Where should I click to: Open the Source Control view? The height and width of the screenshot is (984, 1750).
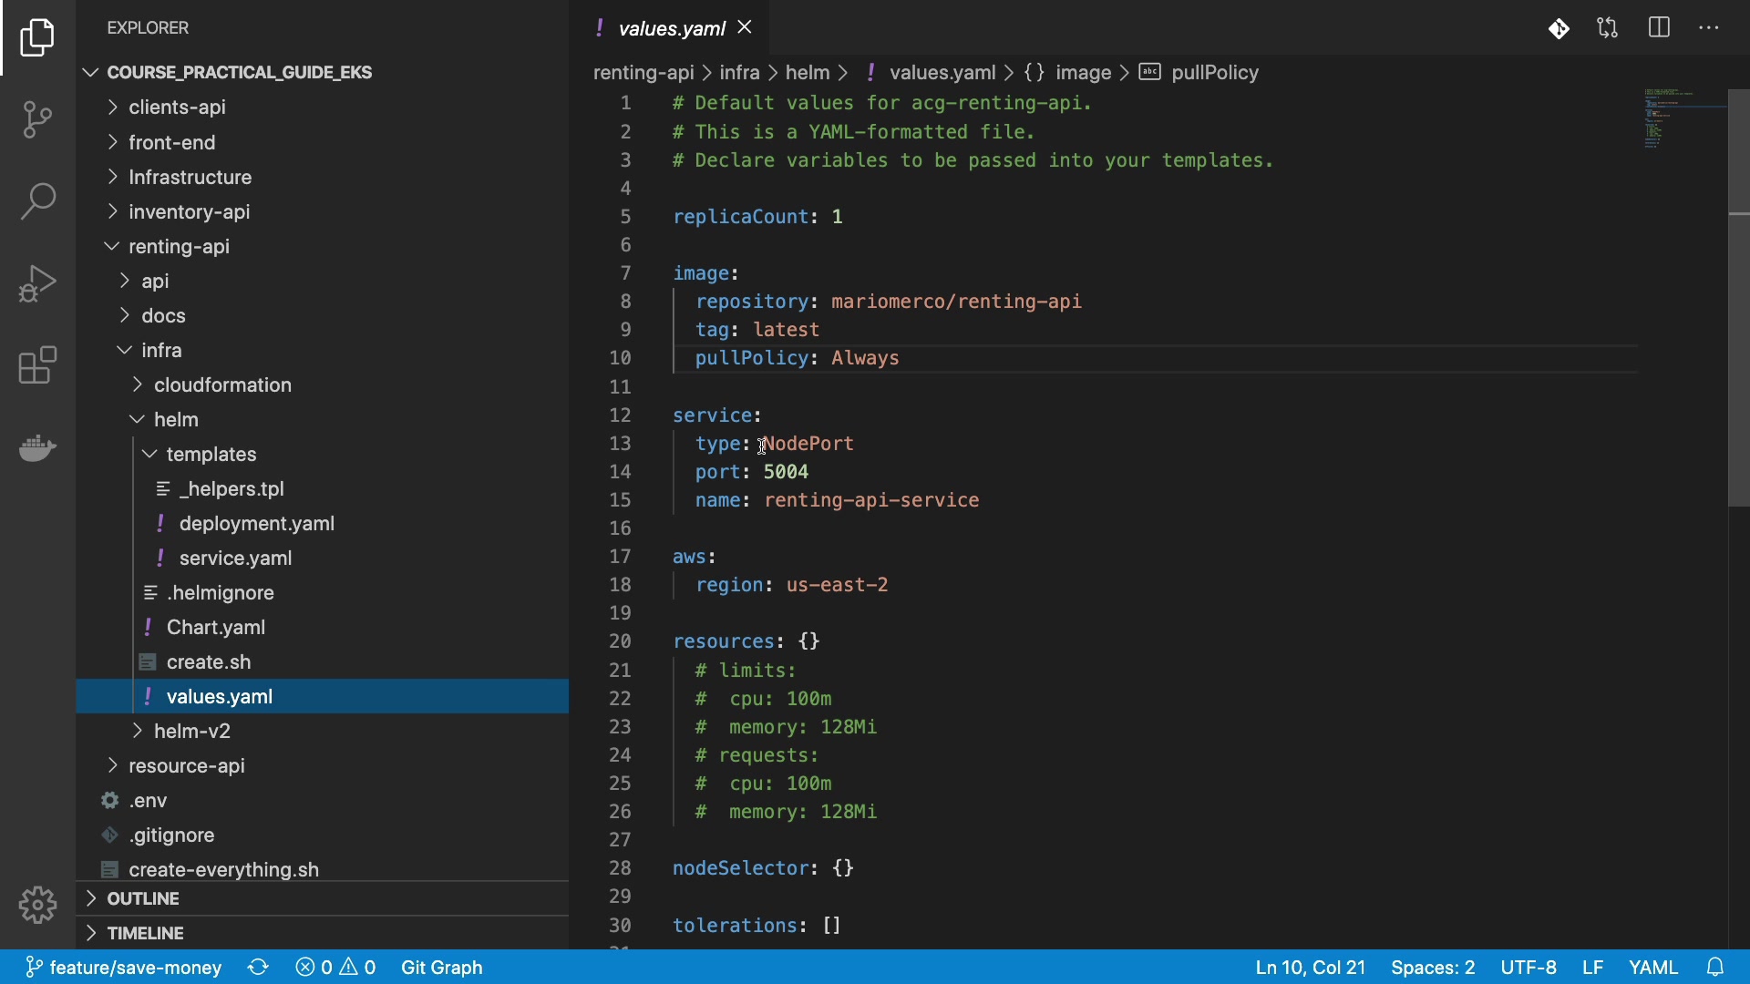pos(37,118)
